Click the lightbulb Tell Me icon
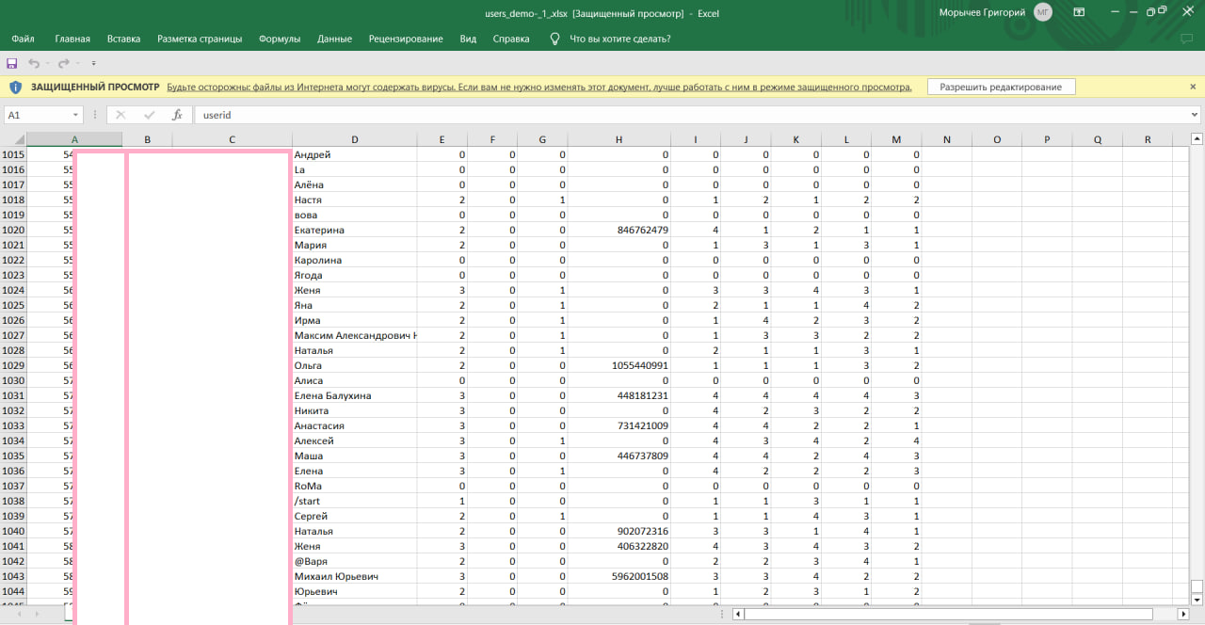The width and height of the screenshot is (1205, 625). [554, 39]
